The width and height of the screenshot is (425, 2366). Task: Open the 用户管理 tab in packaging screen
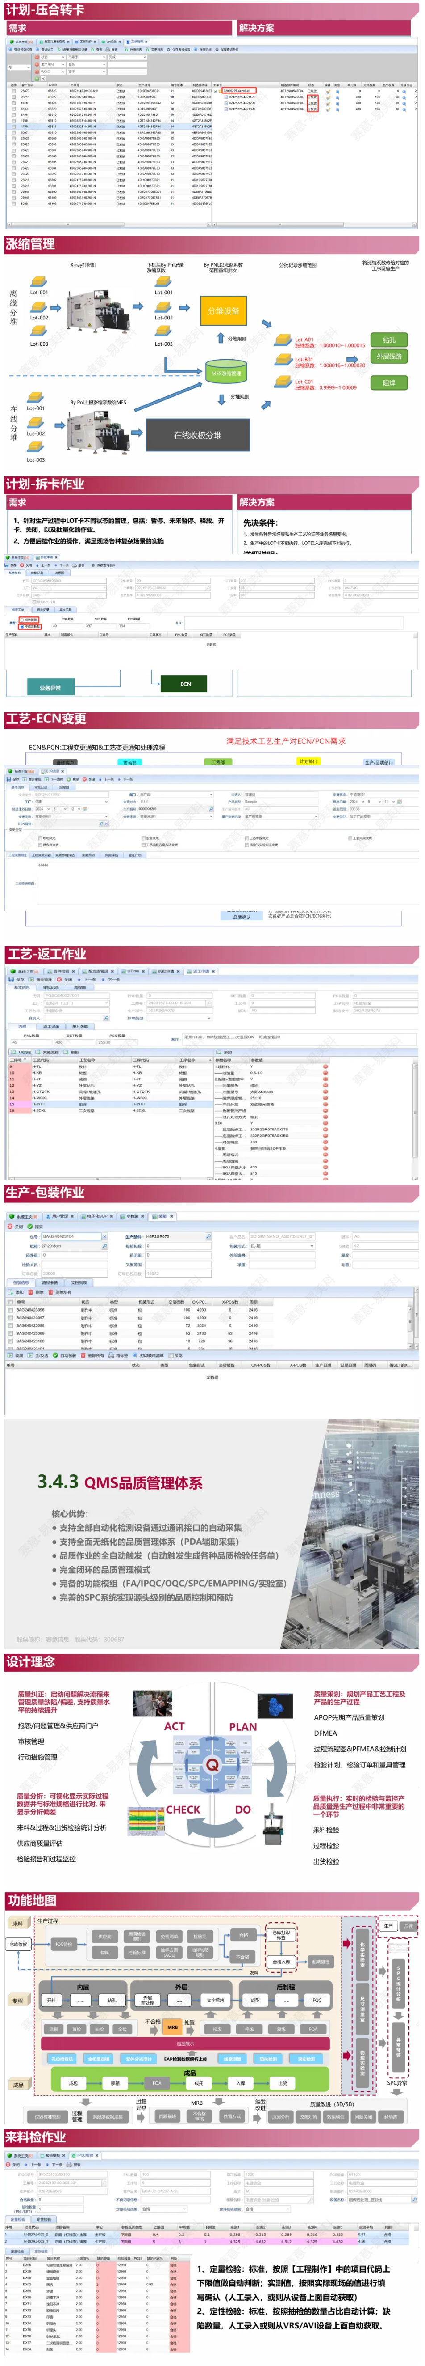coord(58,1216)
